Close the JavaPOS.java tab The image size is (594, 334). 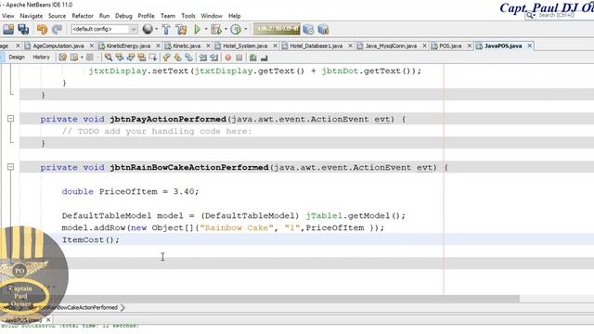click(x=530, y=45)
